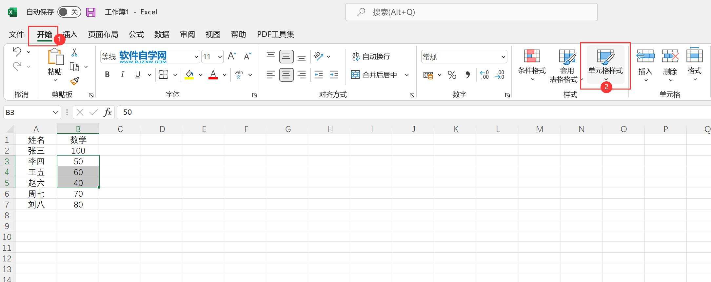The height and width of the screenshot is (282, 711).
Task: Switch to the 插入 Insert tab
Action: 70,34
